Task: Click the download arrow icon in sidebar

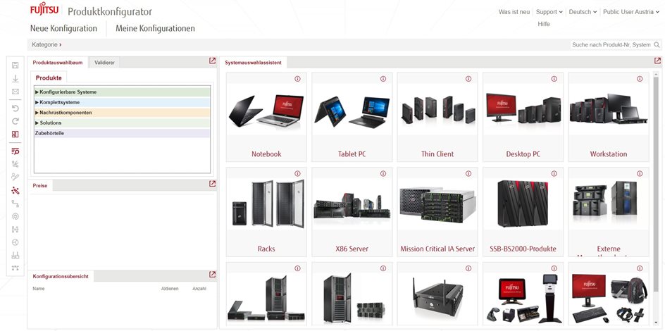Action: 15,78
